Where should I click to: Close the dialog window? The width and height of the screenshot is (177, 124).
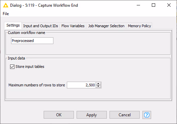click(169, 5)
